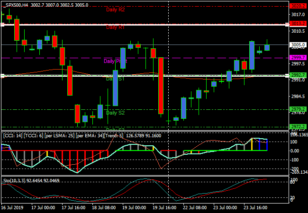The image size is (308, 213).
Task: Click the latest blue candle at 3005.0
Action: pos(267,48)
